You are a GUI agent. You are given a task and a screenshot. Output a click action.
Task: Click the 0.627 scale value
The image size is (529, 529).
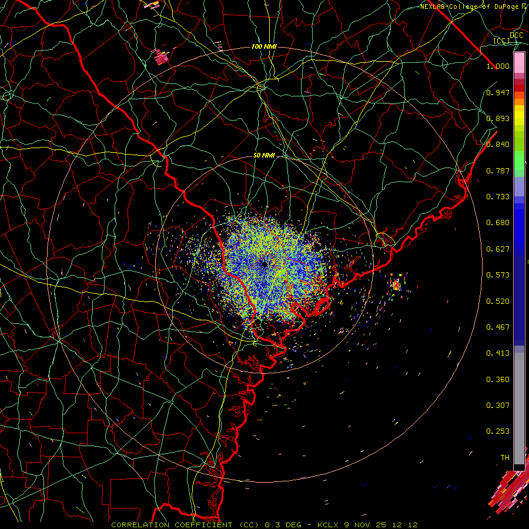click(x=498, y=249)
